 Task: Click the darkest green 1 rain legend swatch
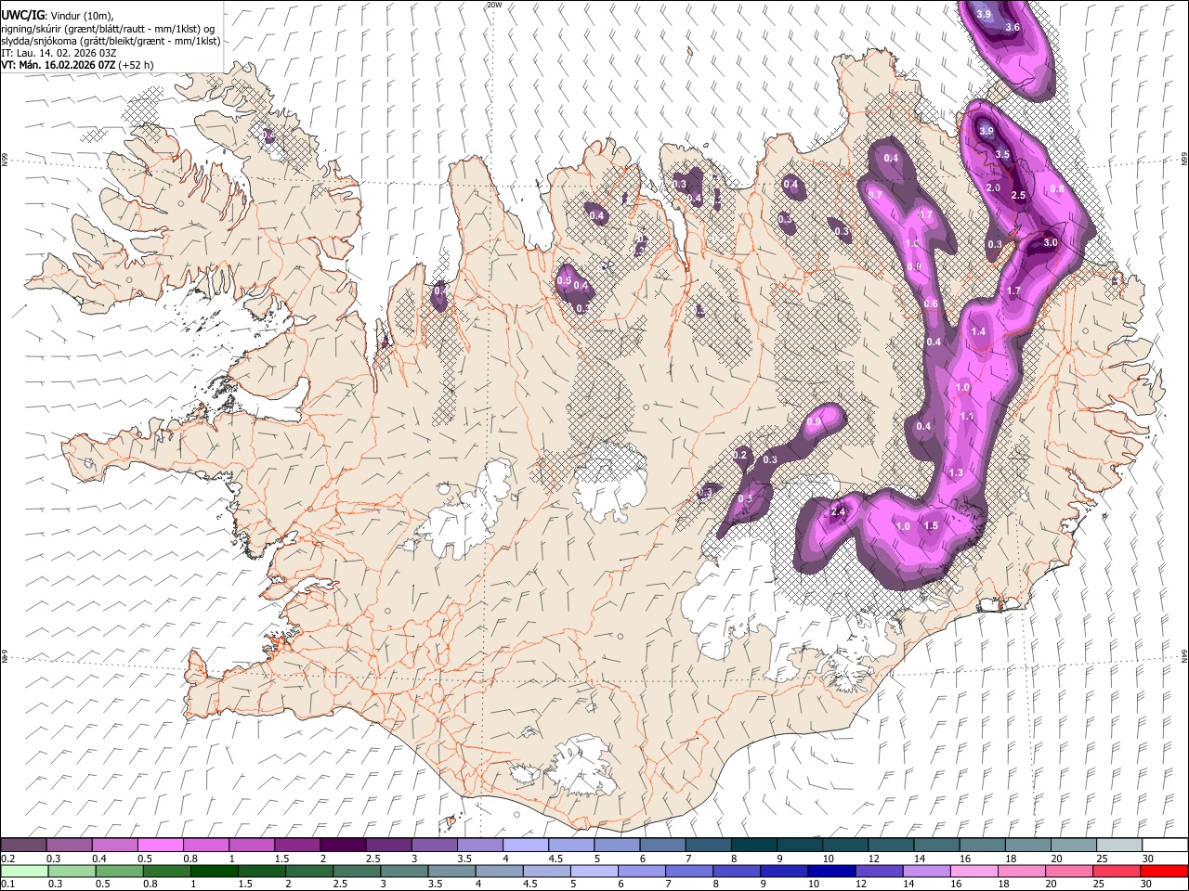click(x=214, y=871)
